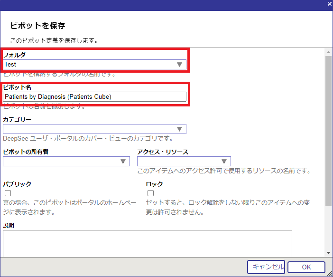The image size is (333, 277).
Task: Click the ピボットの所有者 input box
Action: (x=61, y=162)
